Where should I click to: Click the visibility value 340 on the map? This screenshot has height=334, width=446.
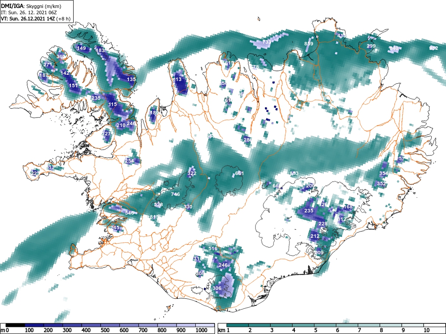[394, 48]
